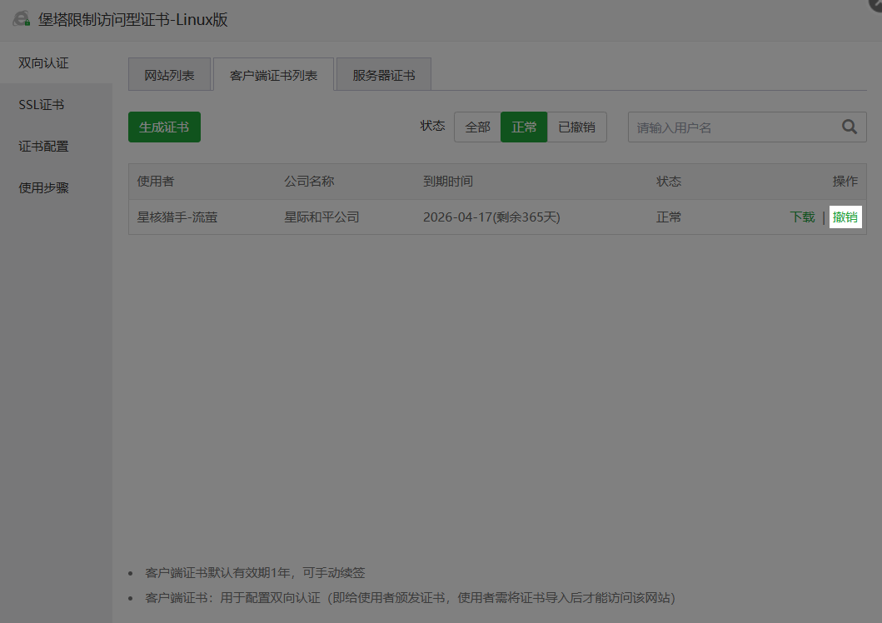The image size is (882, 623).
Task: Click the 堡塔限制访问型证书 plugin icon
Action: (21, 18)
